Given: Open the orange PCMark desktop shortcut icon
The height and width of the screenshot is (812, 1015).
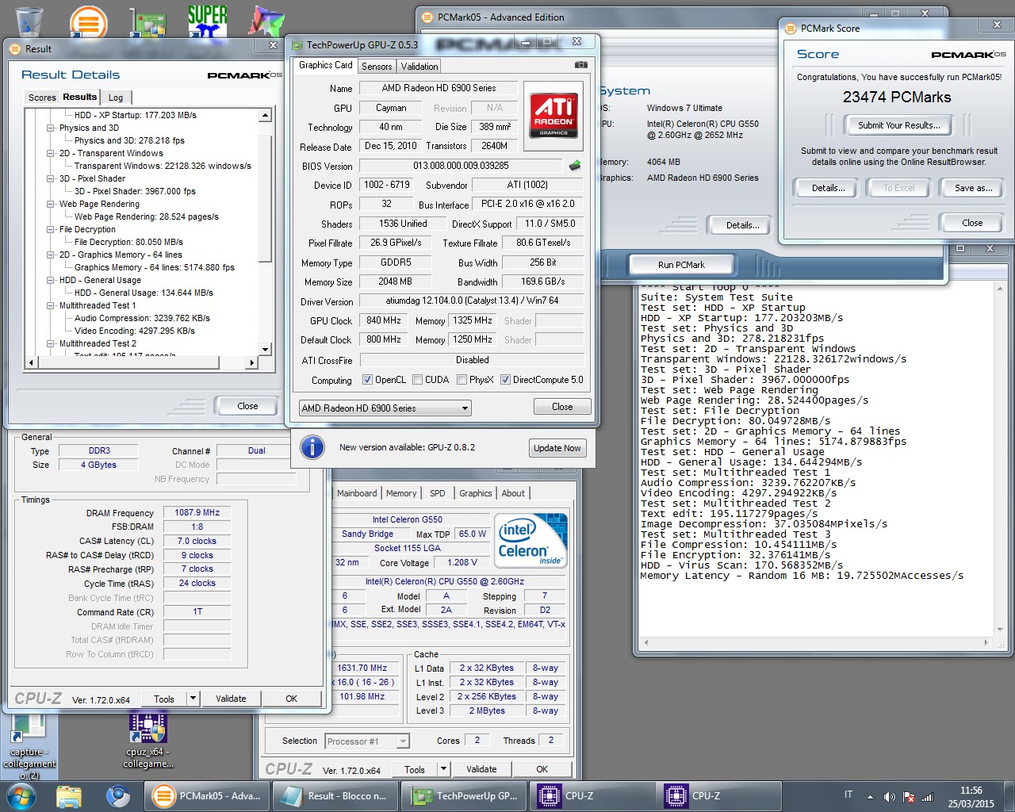Looking at the screenshot, I should pyautogui.click(x=88, y=22).
